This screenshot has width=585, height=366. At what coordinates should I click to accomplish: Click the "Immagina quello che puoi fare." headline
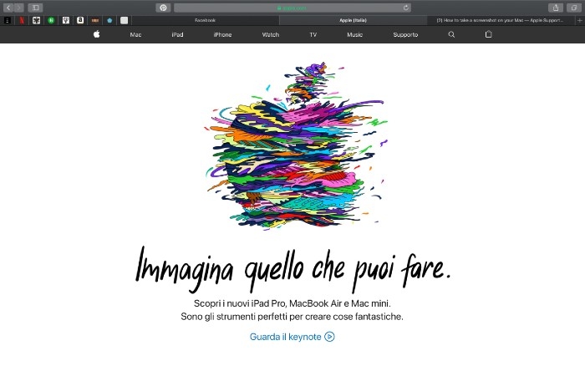tap(293, 268)
